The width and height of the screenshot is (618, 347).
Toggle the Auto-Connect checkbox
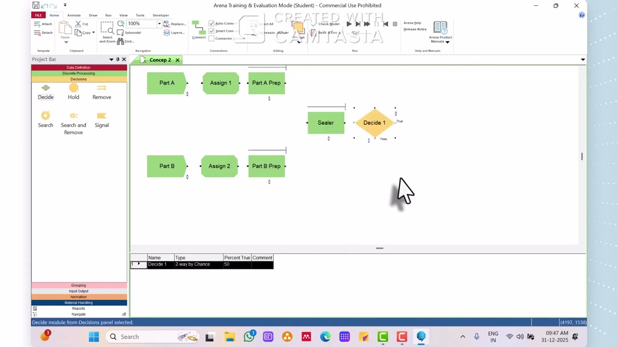pos(211,24)
